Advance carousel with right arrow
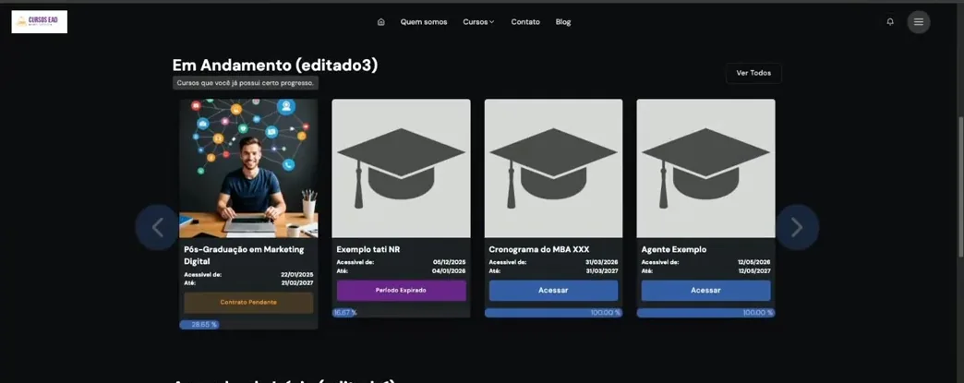 coord(797,227)
